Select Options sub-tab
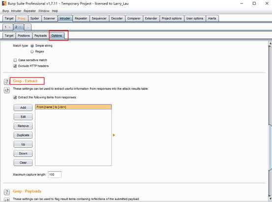The image size is (272, 202). (57, 36)
